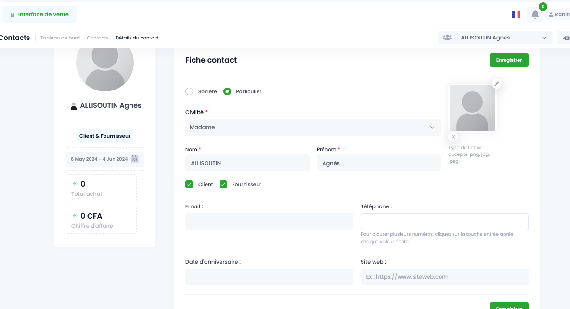Select the Particulier radio button
The height and width of the screenshot is (309, 570).
click(227, 91)
